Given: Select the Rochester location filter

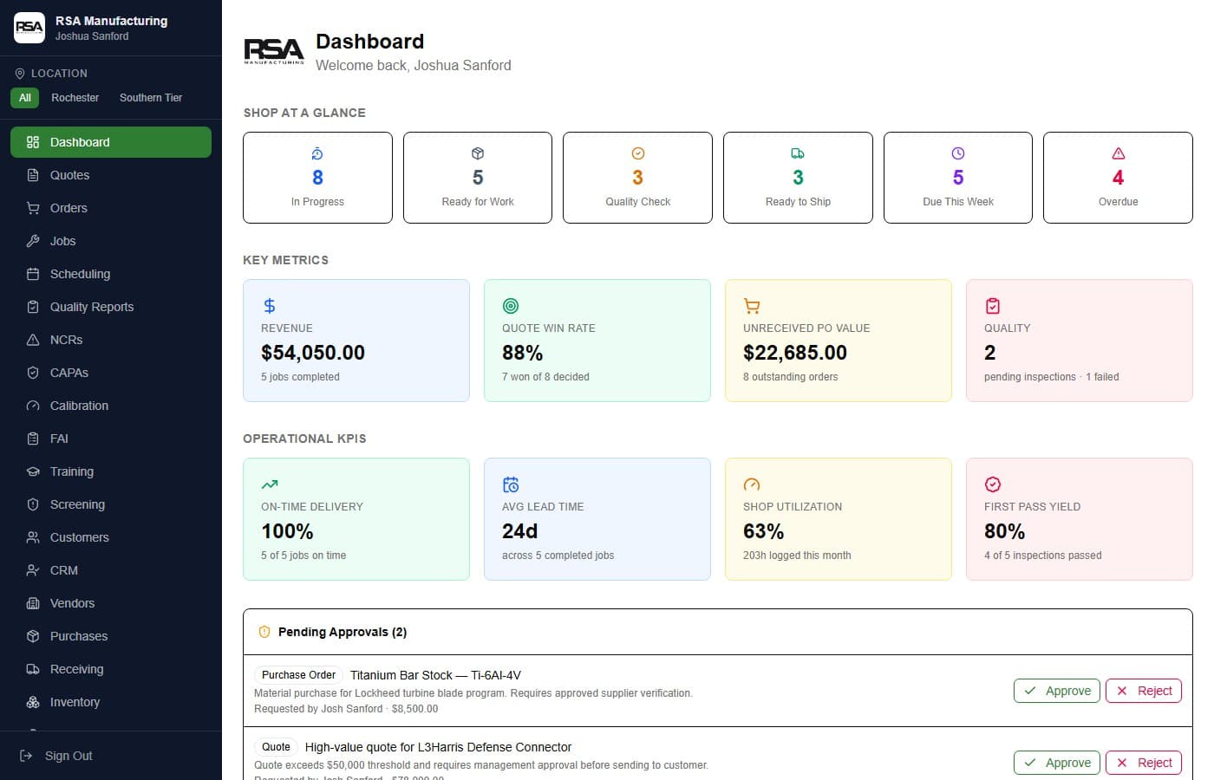Looking at the screenshot, I should click(75, 98).
